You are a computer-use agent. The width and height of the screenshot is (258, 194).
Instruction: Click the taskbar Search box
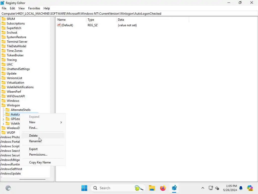click(118, 188)
